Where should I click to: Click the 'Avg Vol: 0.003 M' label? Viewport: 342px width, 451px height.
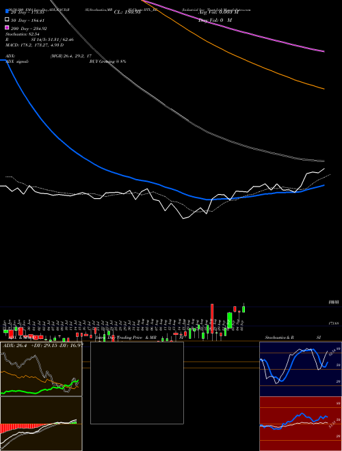[x=218, y=12]
